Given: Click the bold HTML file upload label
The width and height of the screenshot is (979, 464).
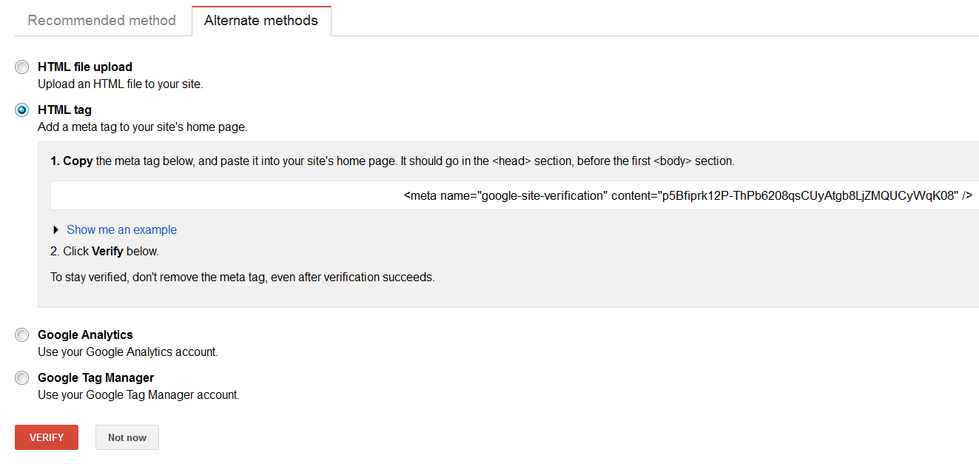Looking at the screenshot, I should [85, 67].
